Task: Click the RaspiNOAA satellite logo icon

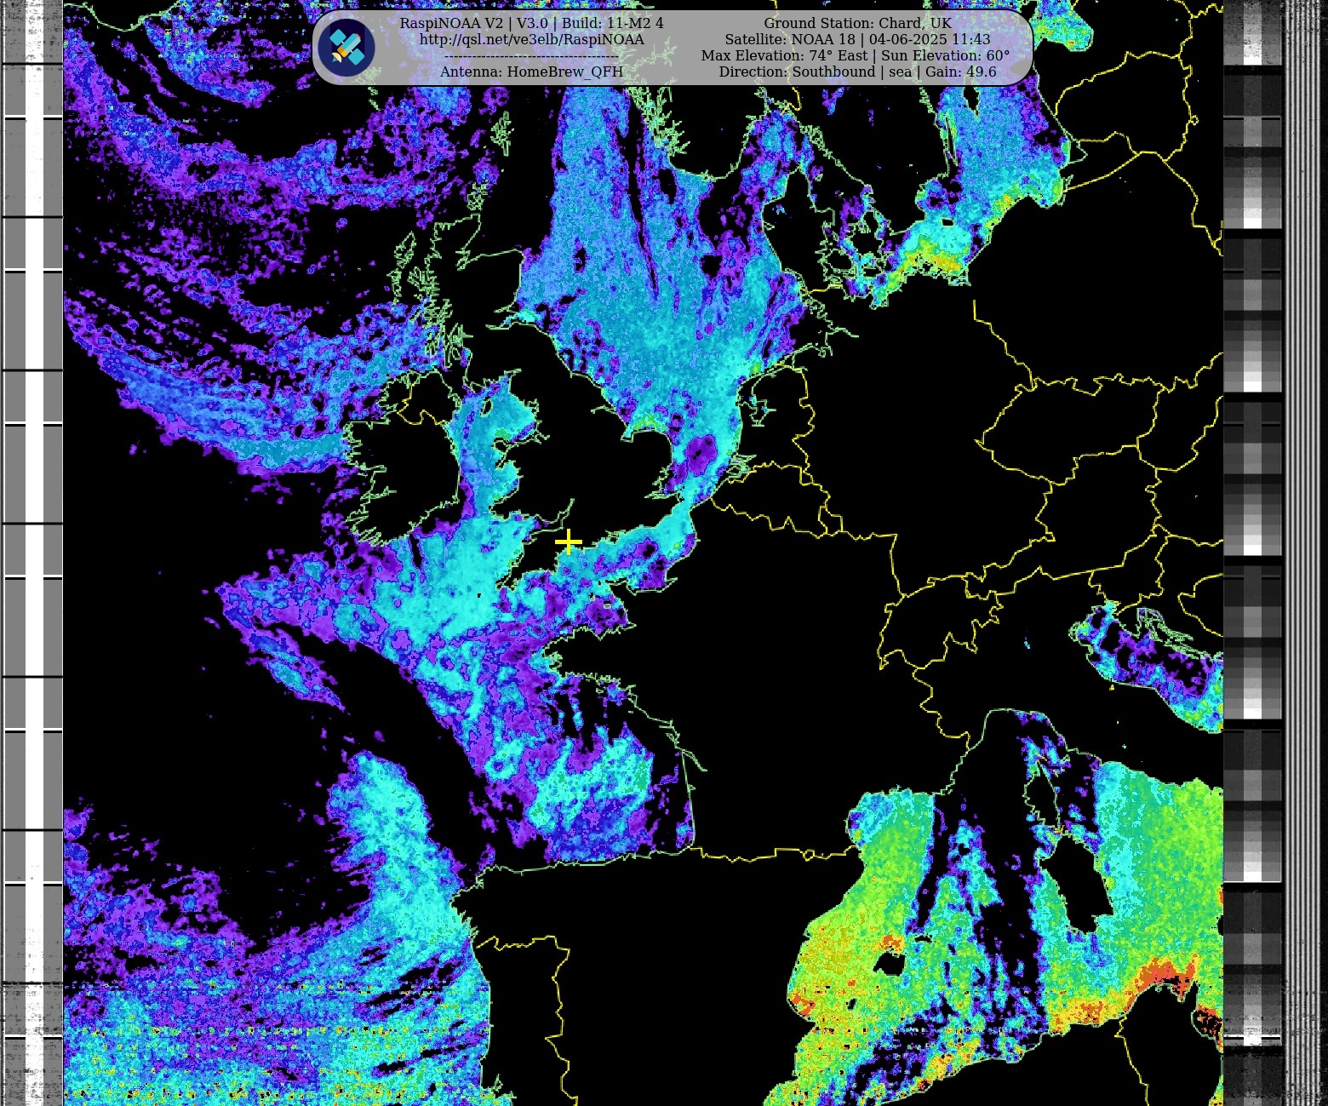Action: [346, 48]
